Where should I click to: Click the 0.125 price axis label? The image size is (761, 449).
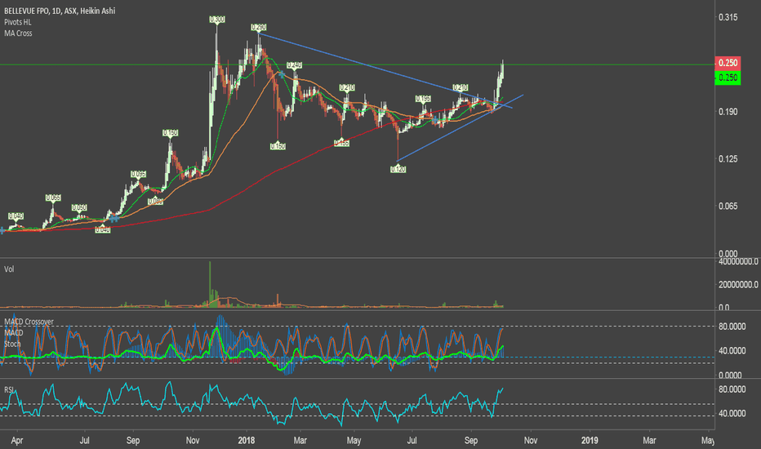coord(728,158)
